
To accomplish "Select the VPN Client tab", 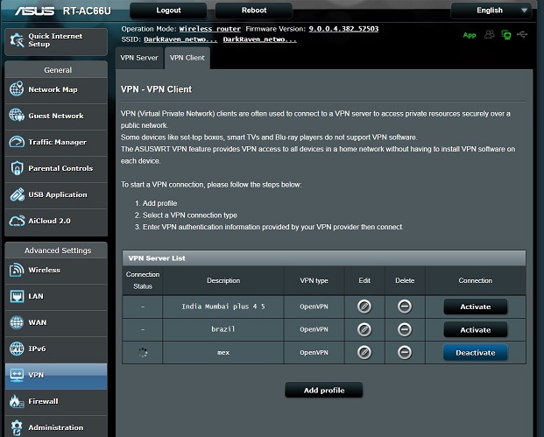I will point(187,58).
